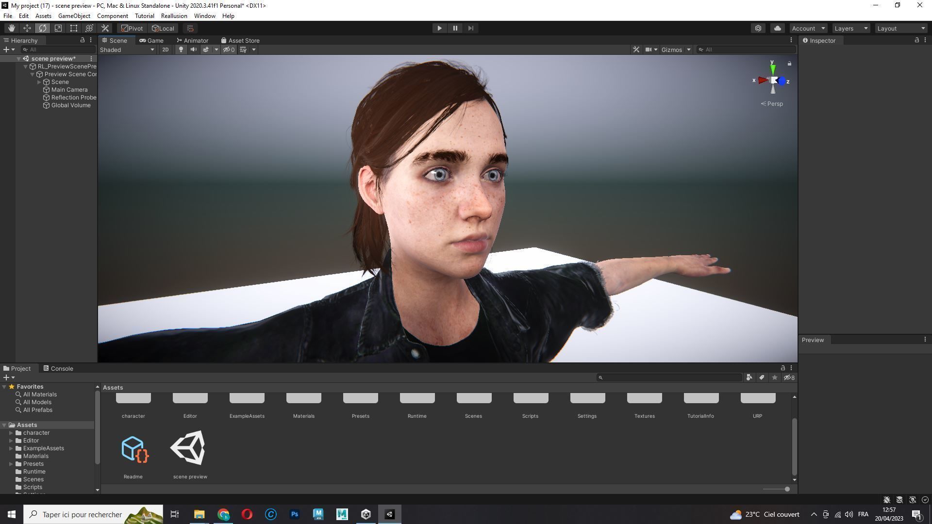The height and width of the screenshot is (524, 932).
Task: Expand character folder in Project tree
Action: (x=11, y=433)
